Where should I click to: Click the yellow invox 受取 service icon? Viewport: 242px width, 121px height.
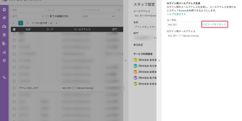135,60
